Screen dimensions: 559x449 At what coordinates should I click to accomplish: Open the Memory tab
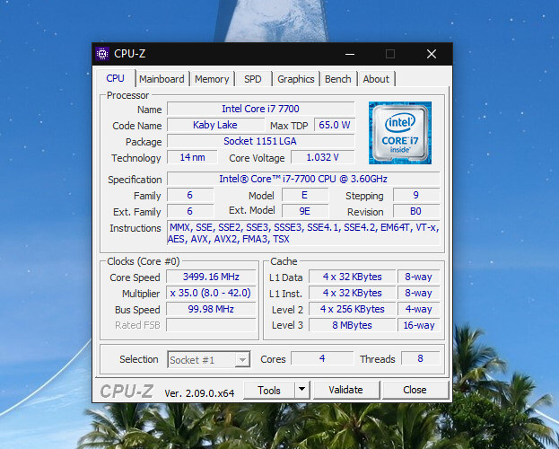click(x=212, y=79)
